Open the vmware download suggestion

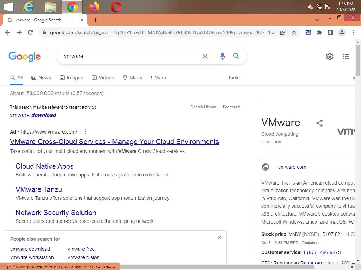[33, 115]
